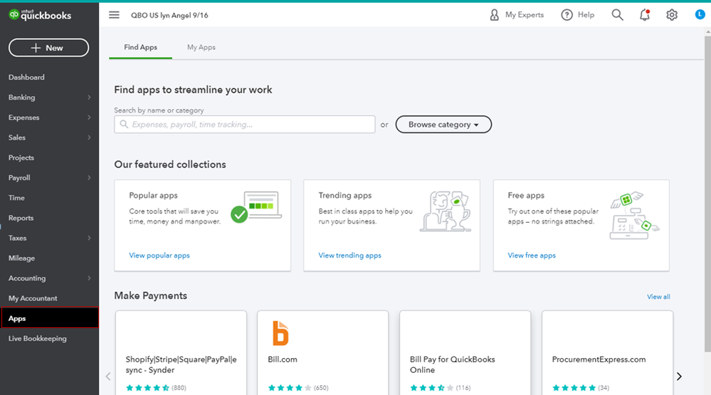The image size is (711, 395).
Task: Expand the Payroll submenu chevron
Action: [x=89, y=178]
